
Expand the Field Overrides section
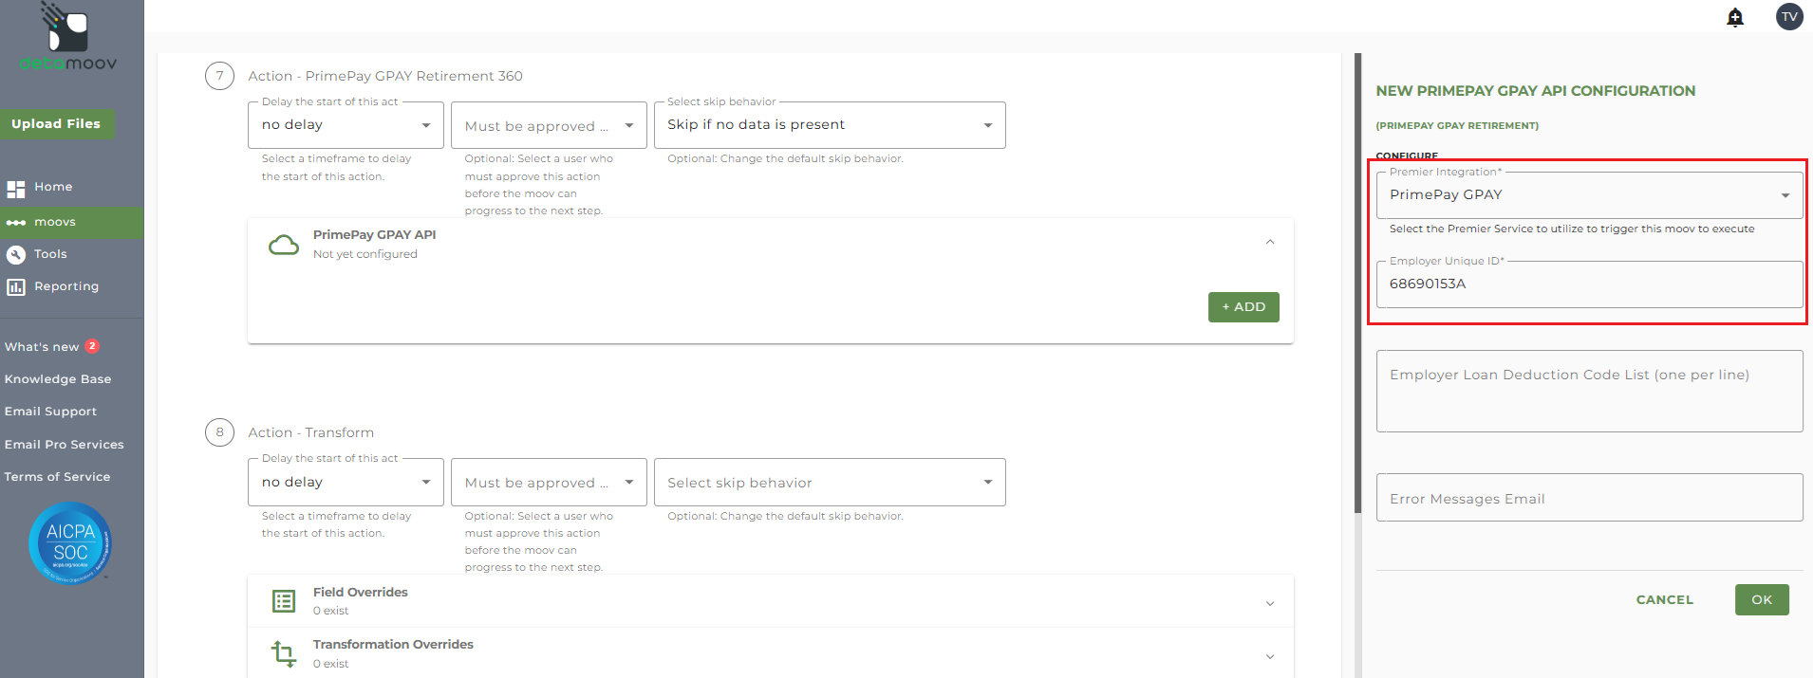coord(1270,603)
